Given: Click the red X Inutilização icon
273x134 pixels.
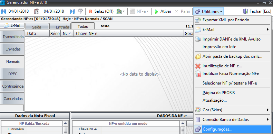Looking at the screenshot, I should pyautogui.click(x=198, y=66).
